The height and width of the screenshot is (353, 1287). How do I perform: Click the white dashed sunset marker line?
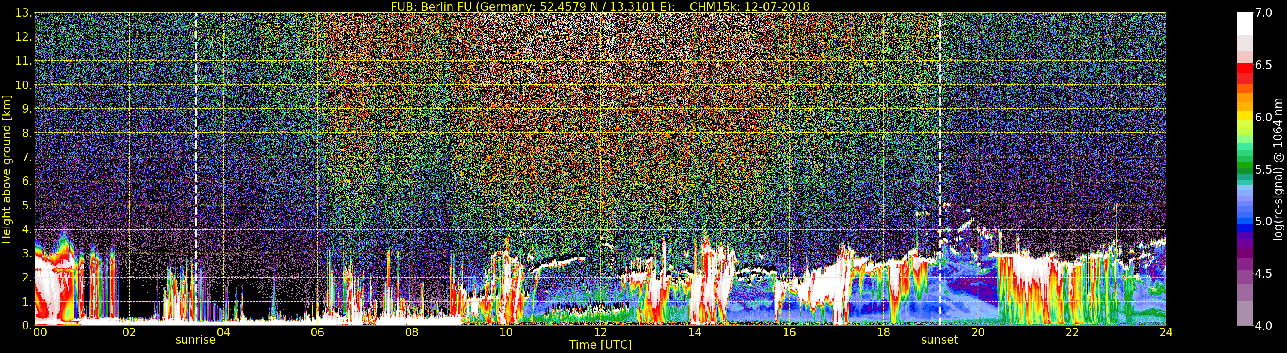point(940,169)
